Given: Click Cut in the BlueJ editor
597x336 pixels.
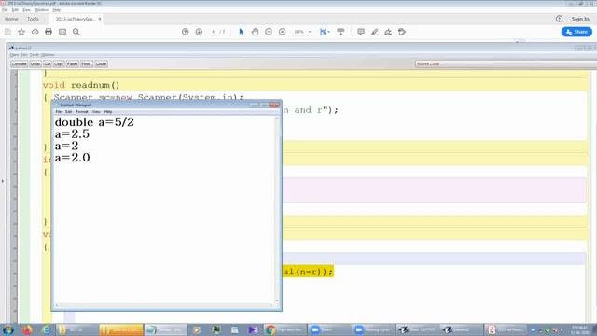Looking at the screenshot, I should [48, 64].
